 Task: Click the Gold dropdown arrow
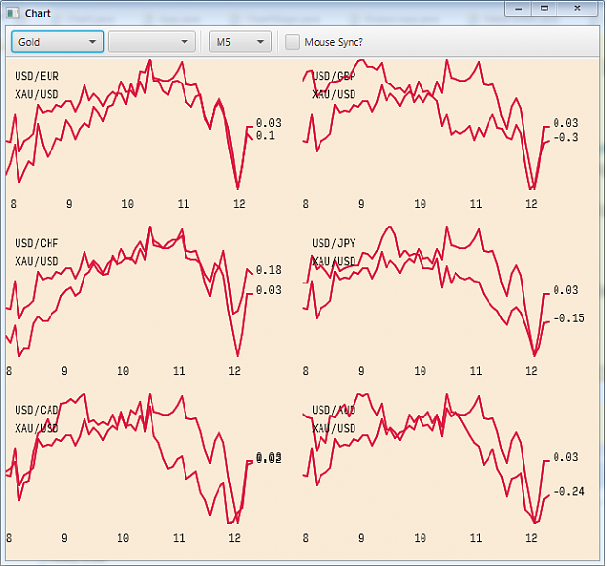pyautogui.click(x=92, y=42)
